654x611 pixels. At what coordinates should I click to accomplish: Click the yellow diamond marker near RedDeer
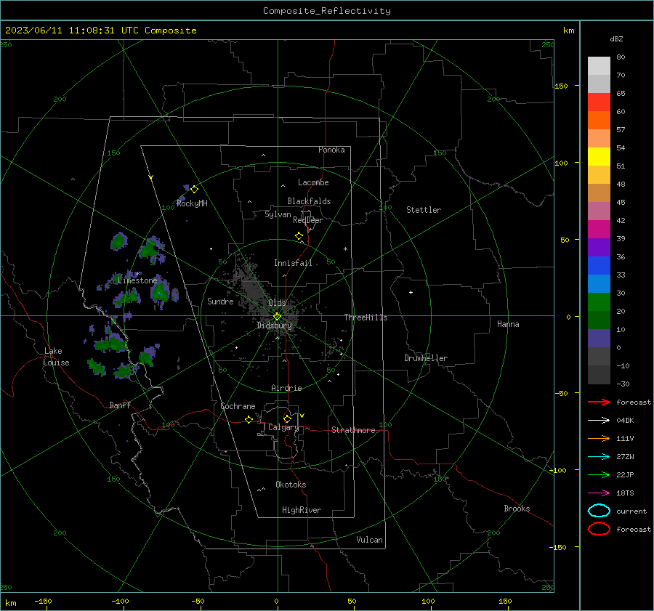pos(299,236)
